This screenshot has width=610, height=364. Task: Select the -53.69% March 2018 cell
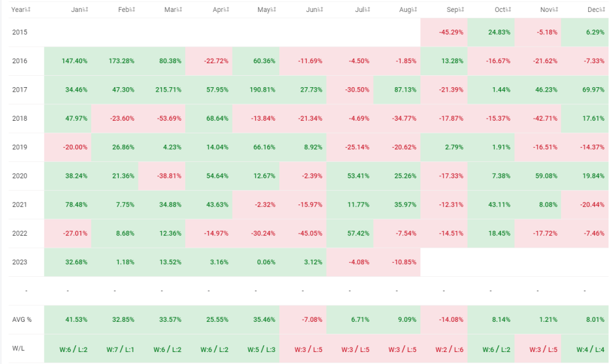click(x=162, y=118)
